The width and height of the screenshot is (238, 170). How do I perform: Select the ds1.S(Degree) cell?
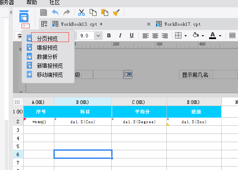139,122
